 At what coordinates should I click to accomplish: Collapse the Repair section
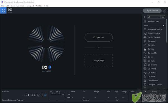point(164,26)
